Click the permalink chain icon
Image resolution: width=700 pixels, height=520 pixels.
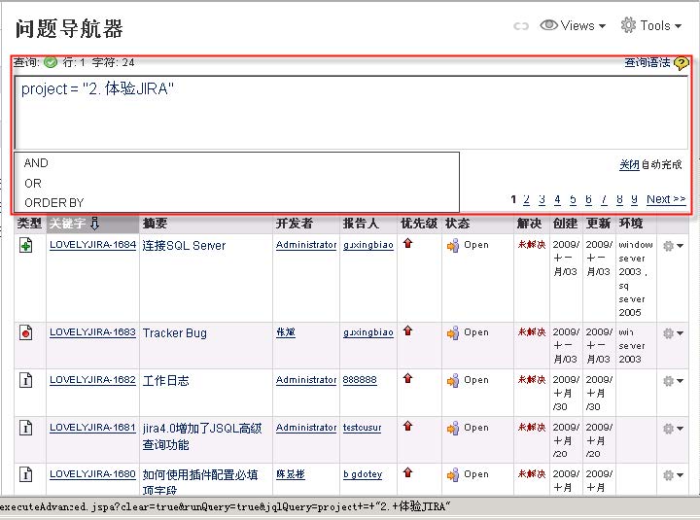(521, 26)
